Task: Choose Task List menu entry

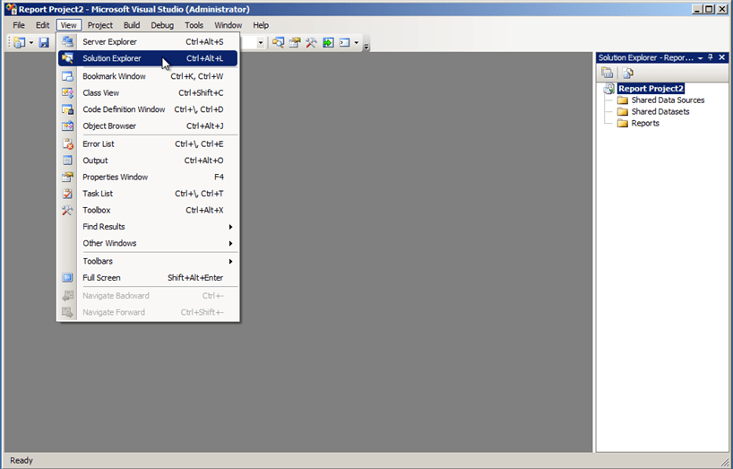Action: click(148, 194)
